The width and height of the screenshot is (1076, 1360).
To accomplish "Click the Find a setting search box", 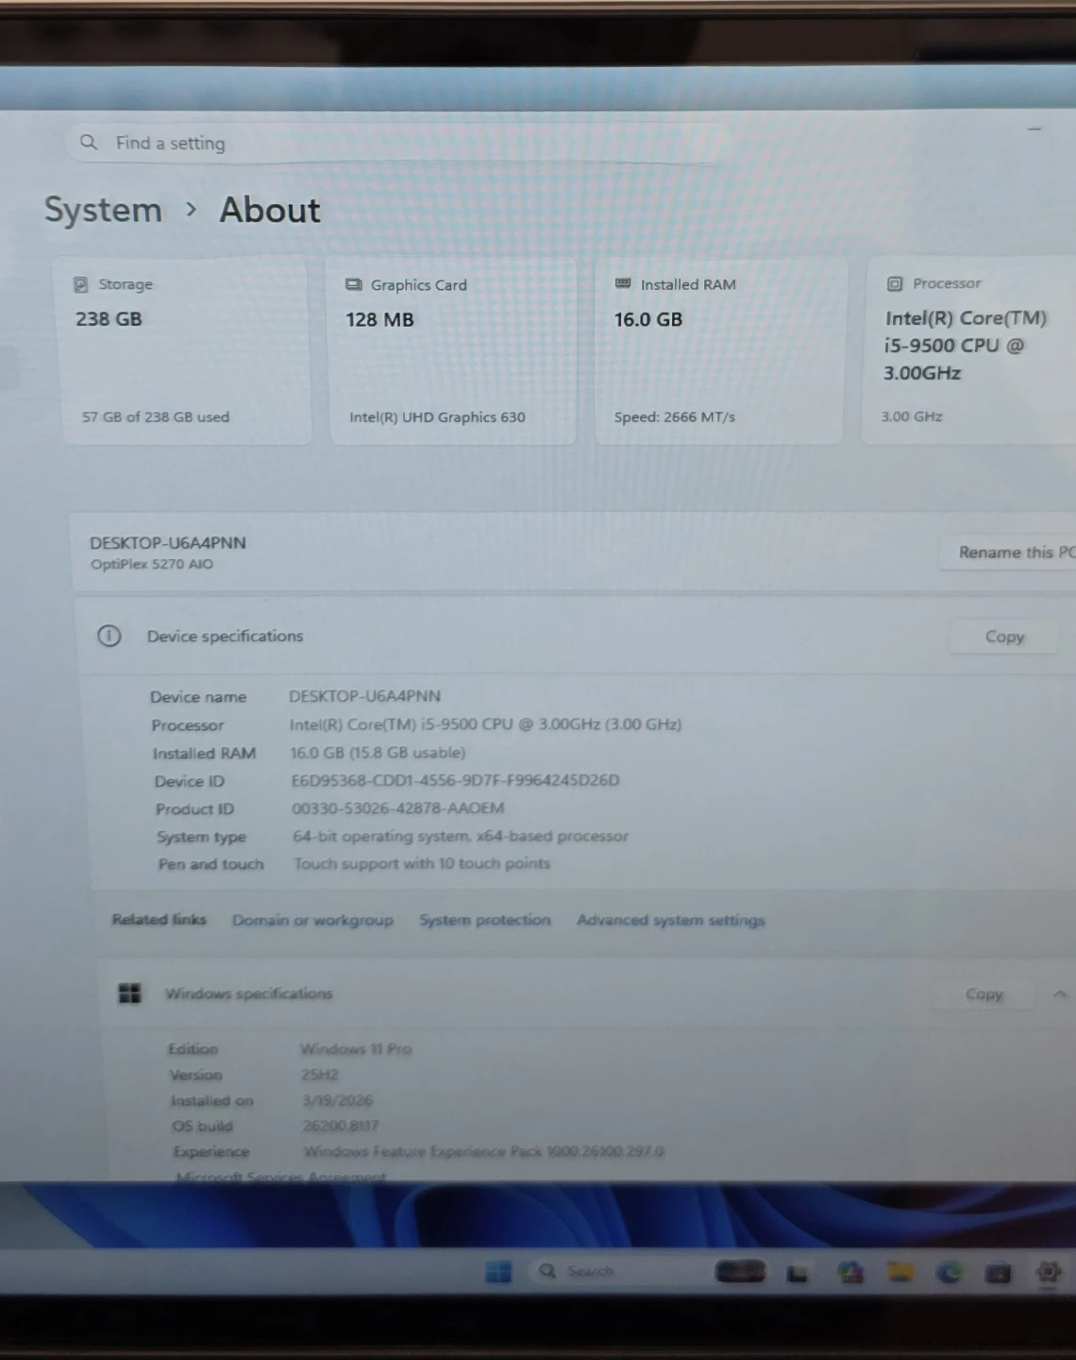I will pos(396,144).
